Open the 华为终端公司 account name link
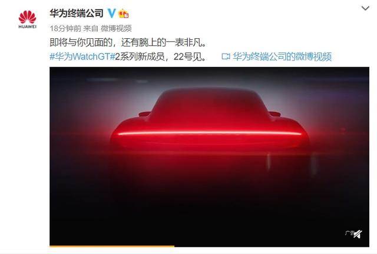This screenshot has width=377, height=254. click(x=77, y=13)
